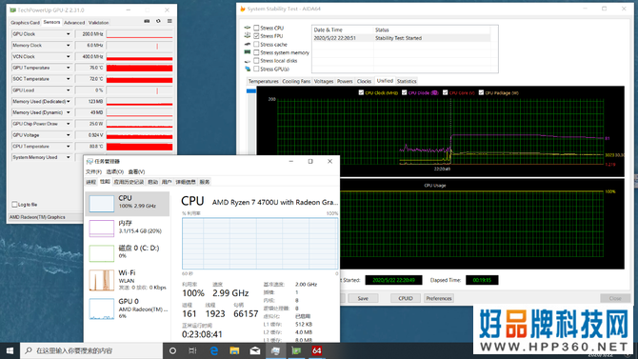Select the Wi-Fi performance item
Image resolution: width=638 pixels, height=359 pixels.
127,279
